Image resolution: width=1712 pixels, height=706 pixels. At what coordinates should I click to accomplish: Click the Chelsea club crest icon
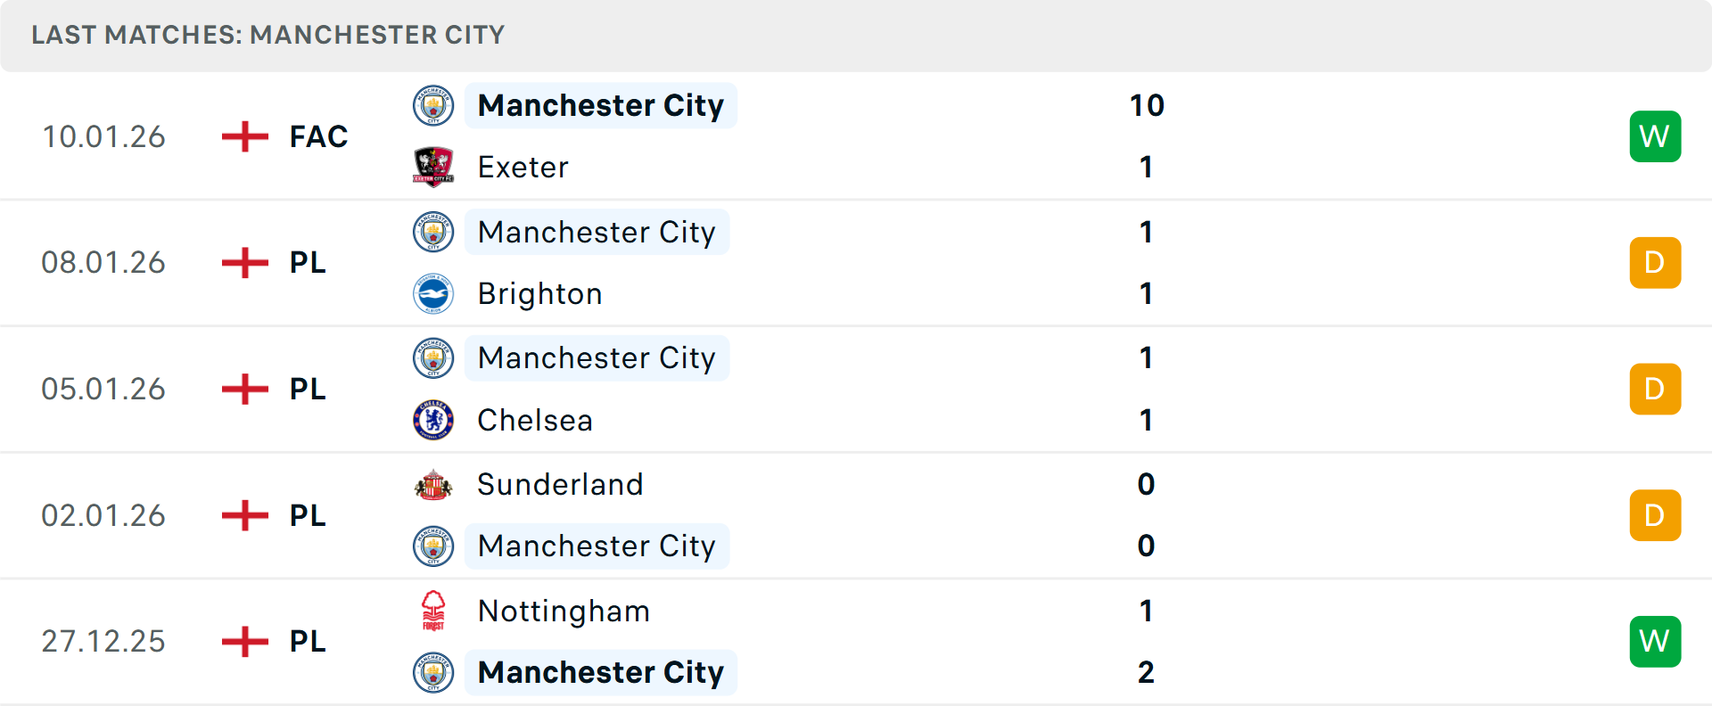tap(433, 420)
